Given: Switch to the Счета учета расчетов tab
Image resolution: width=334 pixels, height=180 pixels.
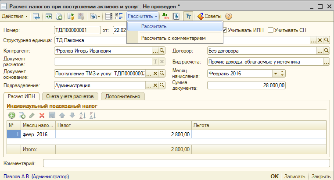Looking at the screenshot, I should 70,96.
